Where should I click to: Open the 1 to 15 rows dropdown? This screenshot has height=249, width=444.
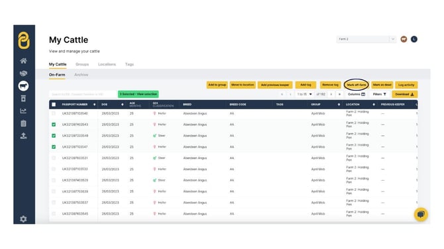click(304, 94)
